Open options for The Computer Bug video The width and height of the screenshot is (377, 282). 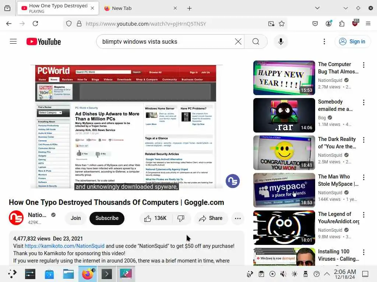tap(363, 65)
